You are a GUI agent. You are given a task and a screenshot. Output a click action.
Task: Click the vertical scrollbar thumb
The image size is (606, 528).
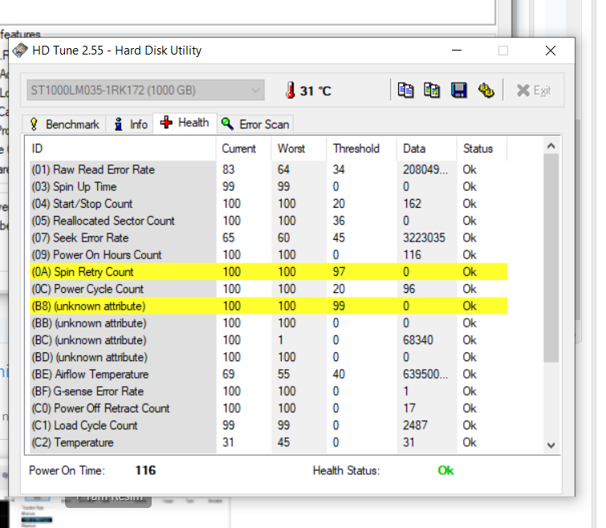click(551, 258)
